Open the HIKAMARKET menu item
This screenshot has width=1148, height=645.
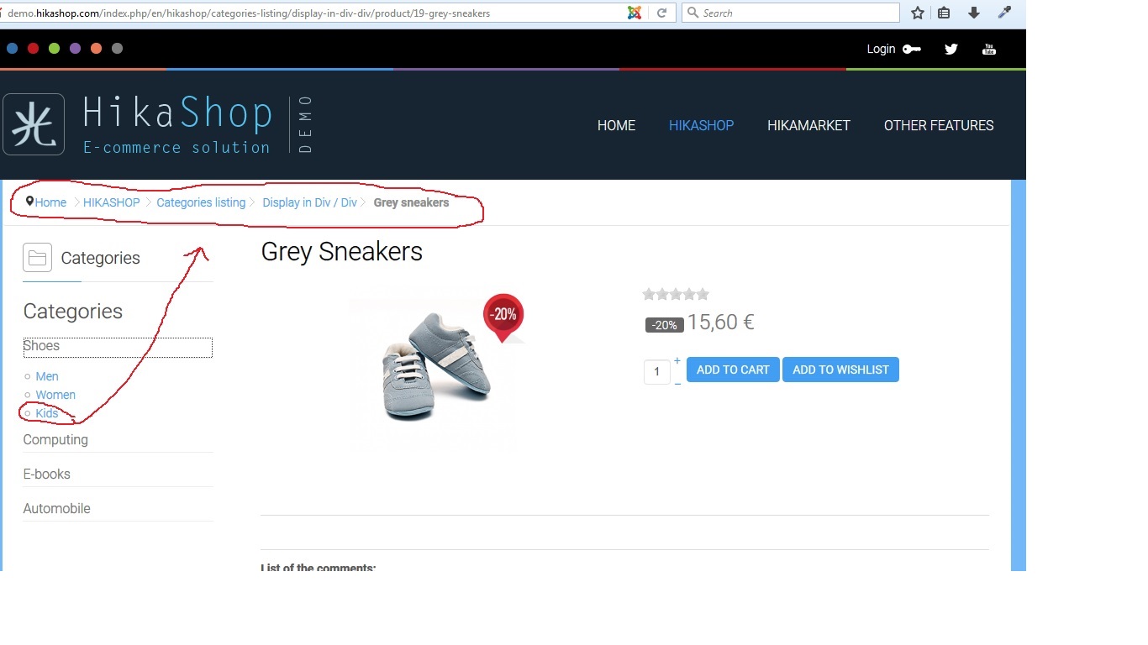[x=808, y=125]
